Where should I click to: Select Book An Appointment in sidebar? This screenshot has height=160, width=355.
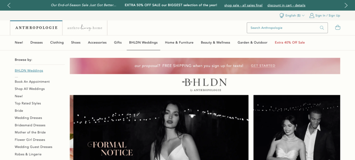point(32,81)
